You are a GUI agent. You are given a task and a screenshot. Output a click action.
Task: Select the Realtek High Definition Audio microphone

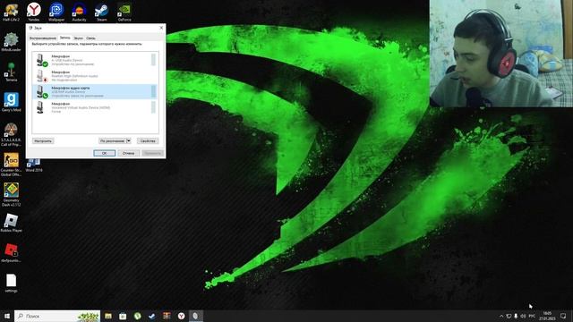pos(95,76)
